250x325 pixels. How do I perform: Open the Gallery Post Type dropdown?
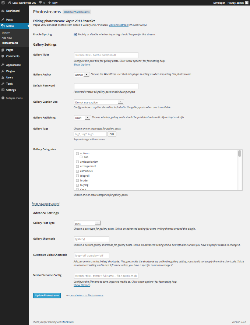(88, 223)
